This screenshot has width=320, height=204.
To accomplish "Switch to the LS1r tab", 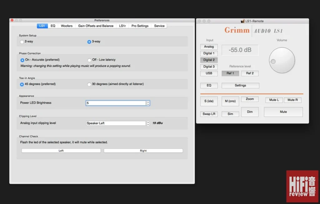I will pos(122,26).
